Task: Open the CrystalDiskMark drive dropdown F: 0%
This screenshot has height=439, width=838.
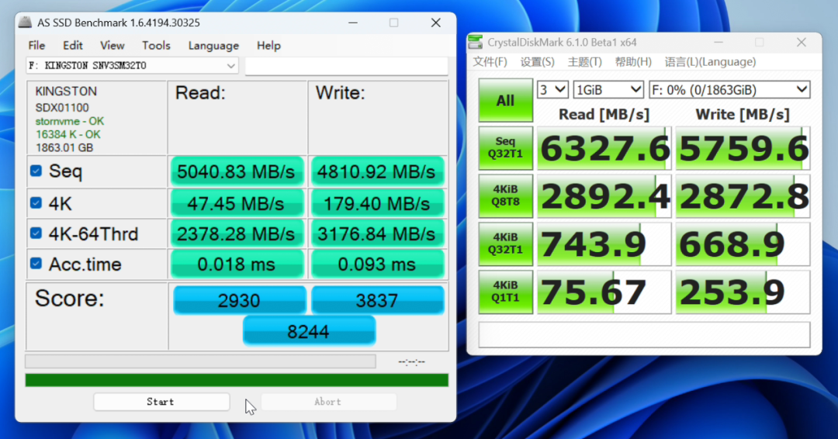Action: (x=729, y=90)
